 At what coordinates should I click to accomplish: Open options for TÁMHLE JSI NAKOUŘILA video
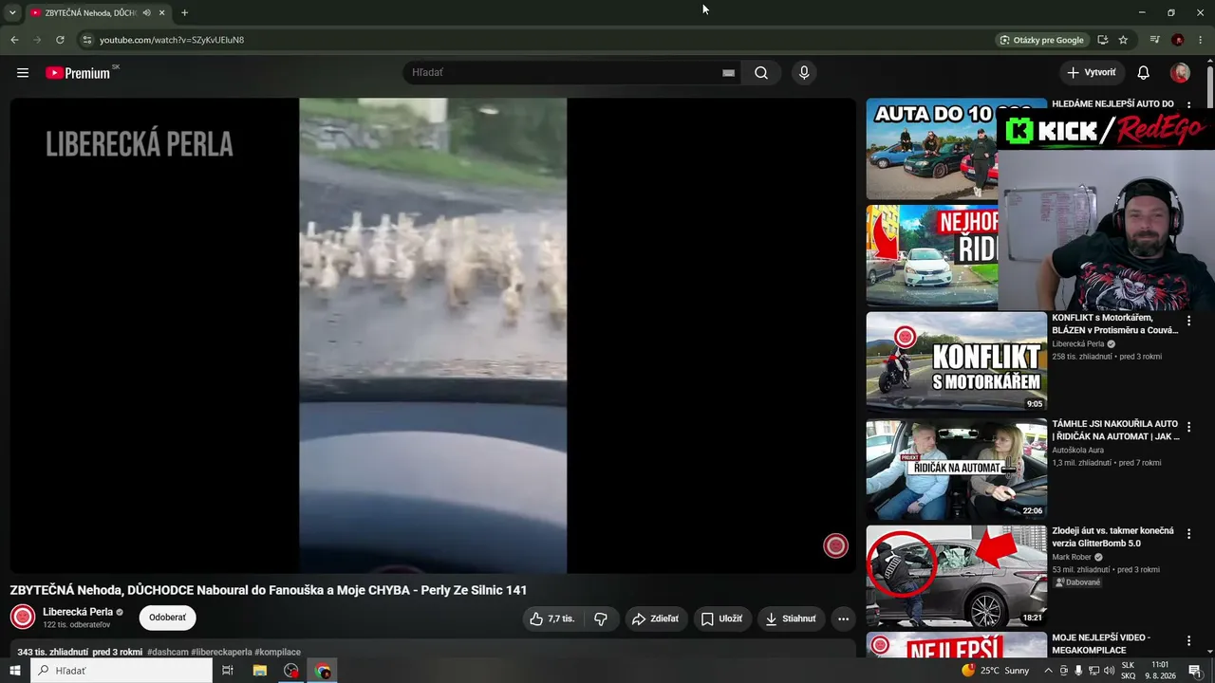pyautogui.click(x=1188, y=427)
